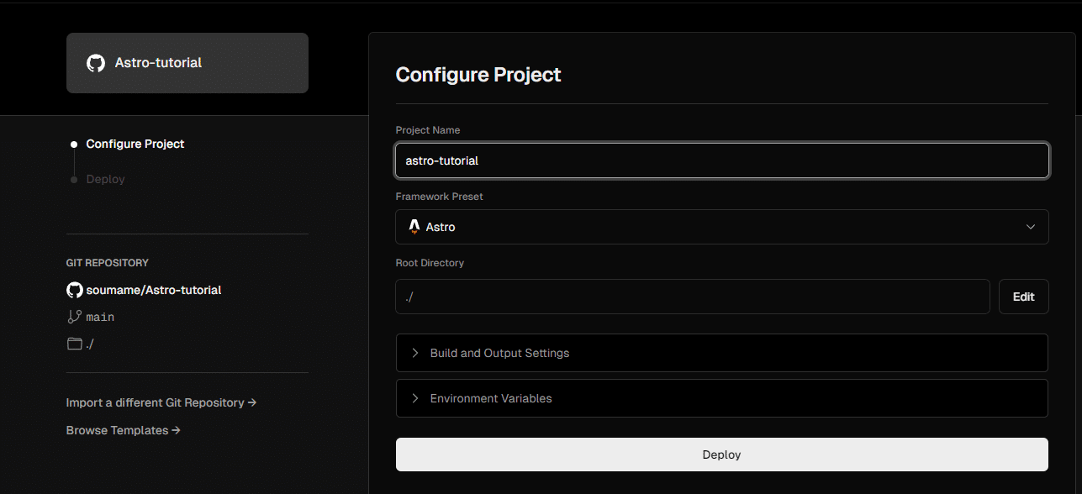
Task: Open the Browse Templates link
Action: [124, 431]
